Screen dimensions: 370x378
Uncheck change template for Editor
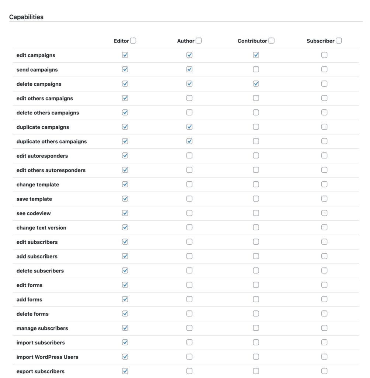125,184
